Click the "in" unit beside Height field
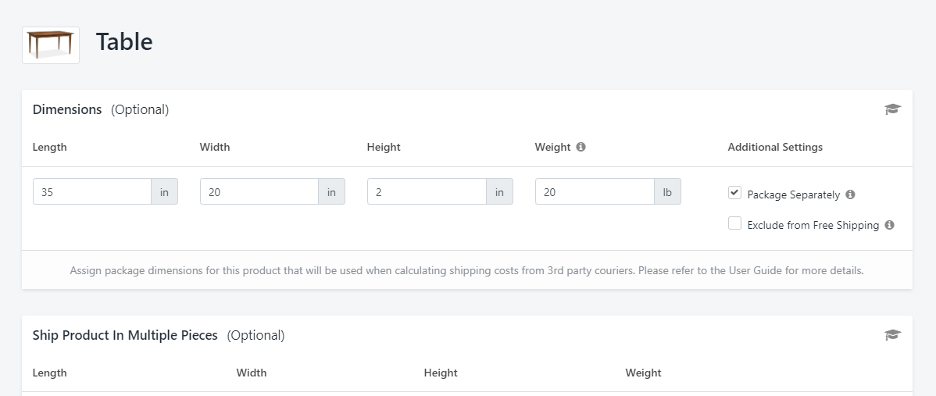 point(499,191)
